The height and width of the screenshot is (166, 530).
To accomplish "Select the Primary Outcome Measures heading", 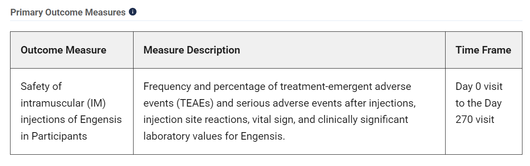I will tap(68, 12).
